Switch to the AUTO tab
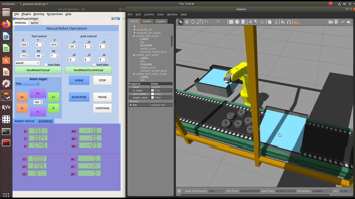The width and height of the screenshot is (355, 199). click(34, 23)
